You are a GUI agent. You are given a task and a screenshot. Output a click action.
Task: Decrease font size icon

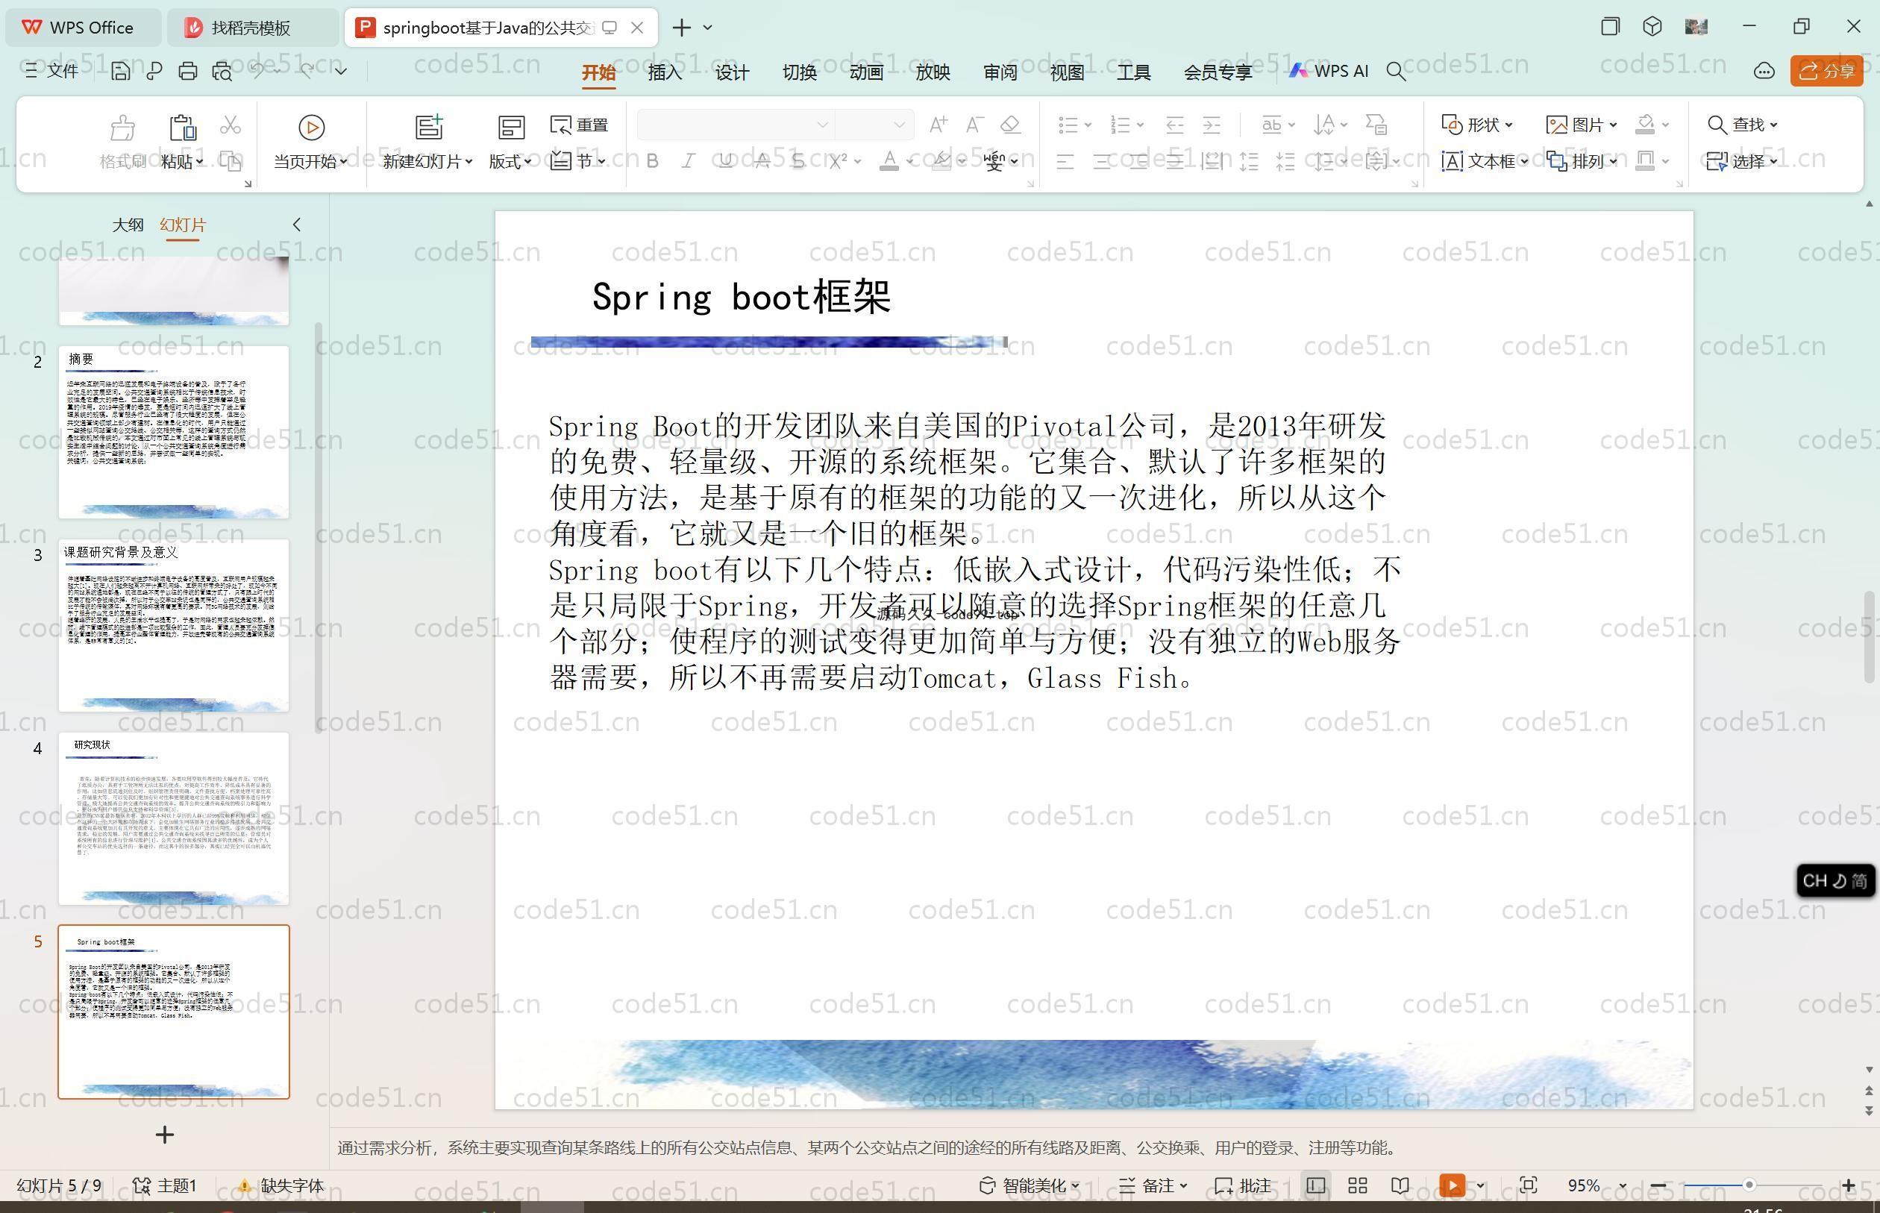pos(974,125)
